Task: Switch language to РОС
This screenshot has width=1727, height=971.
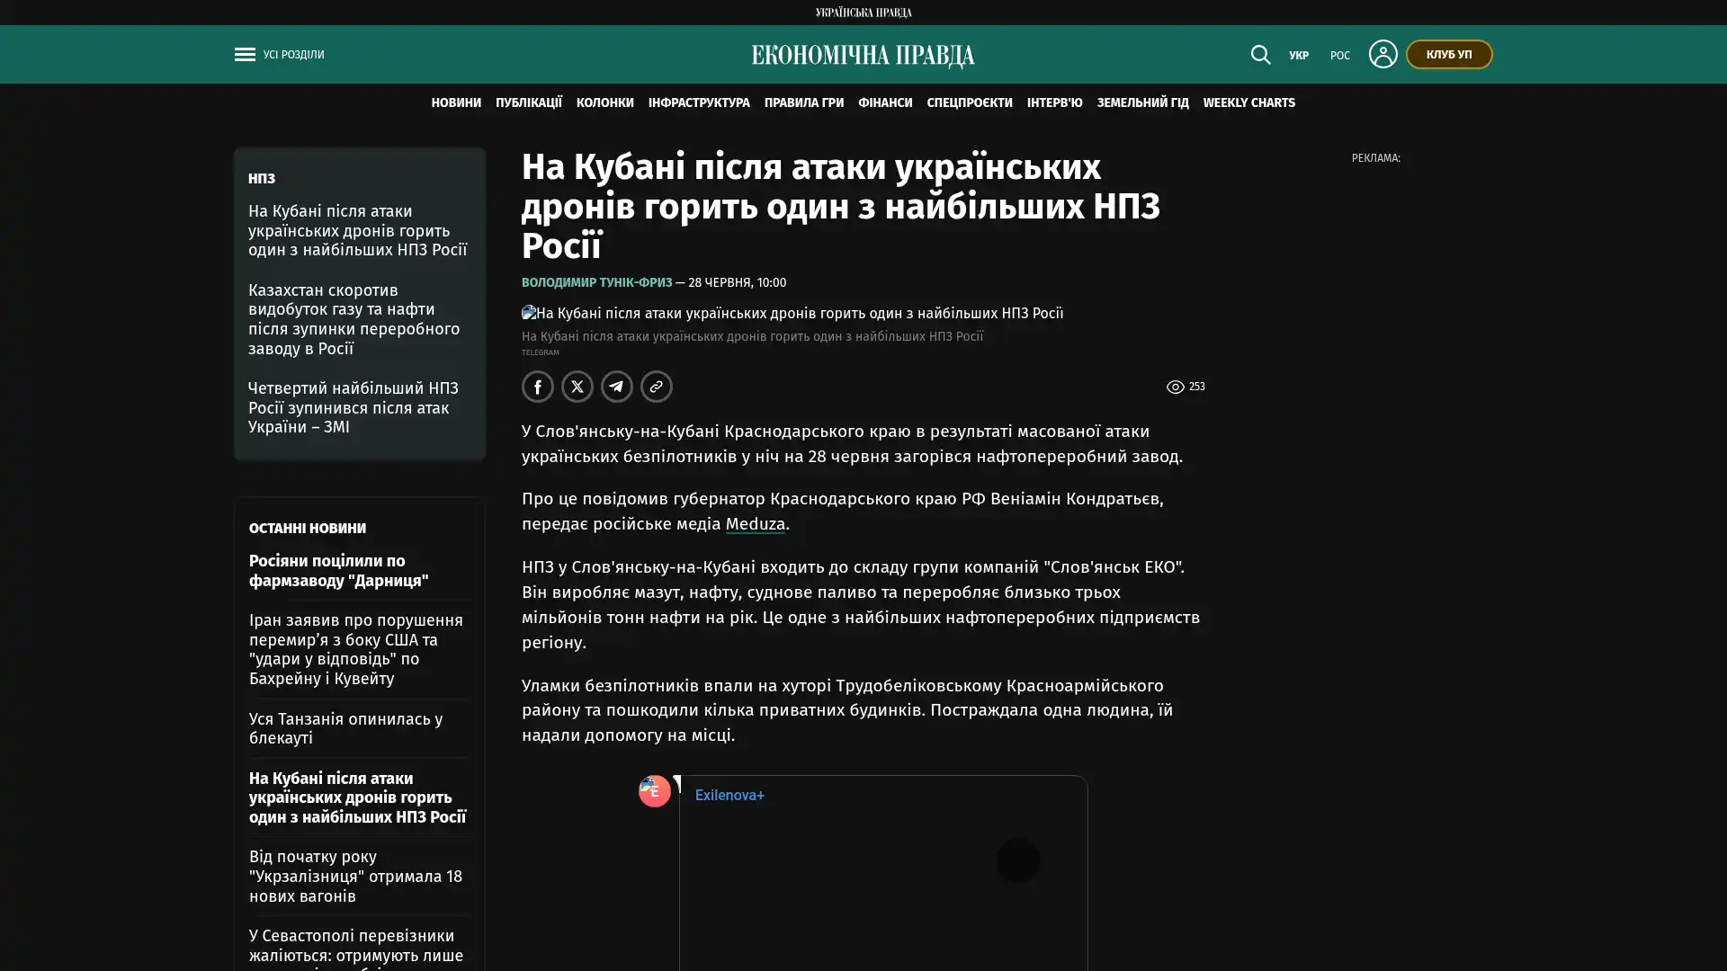Action: pos(1340,56)
